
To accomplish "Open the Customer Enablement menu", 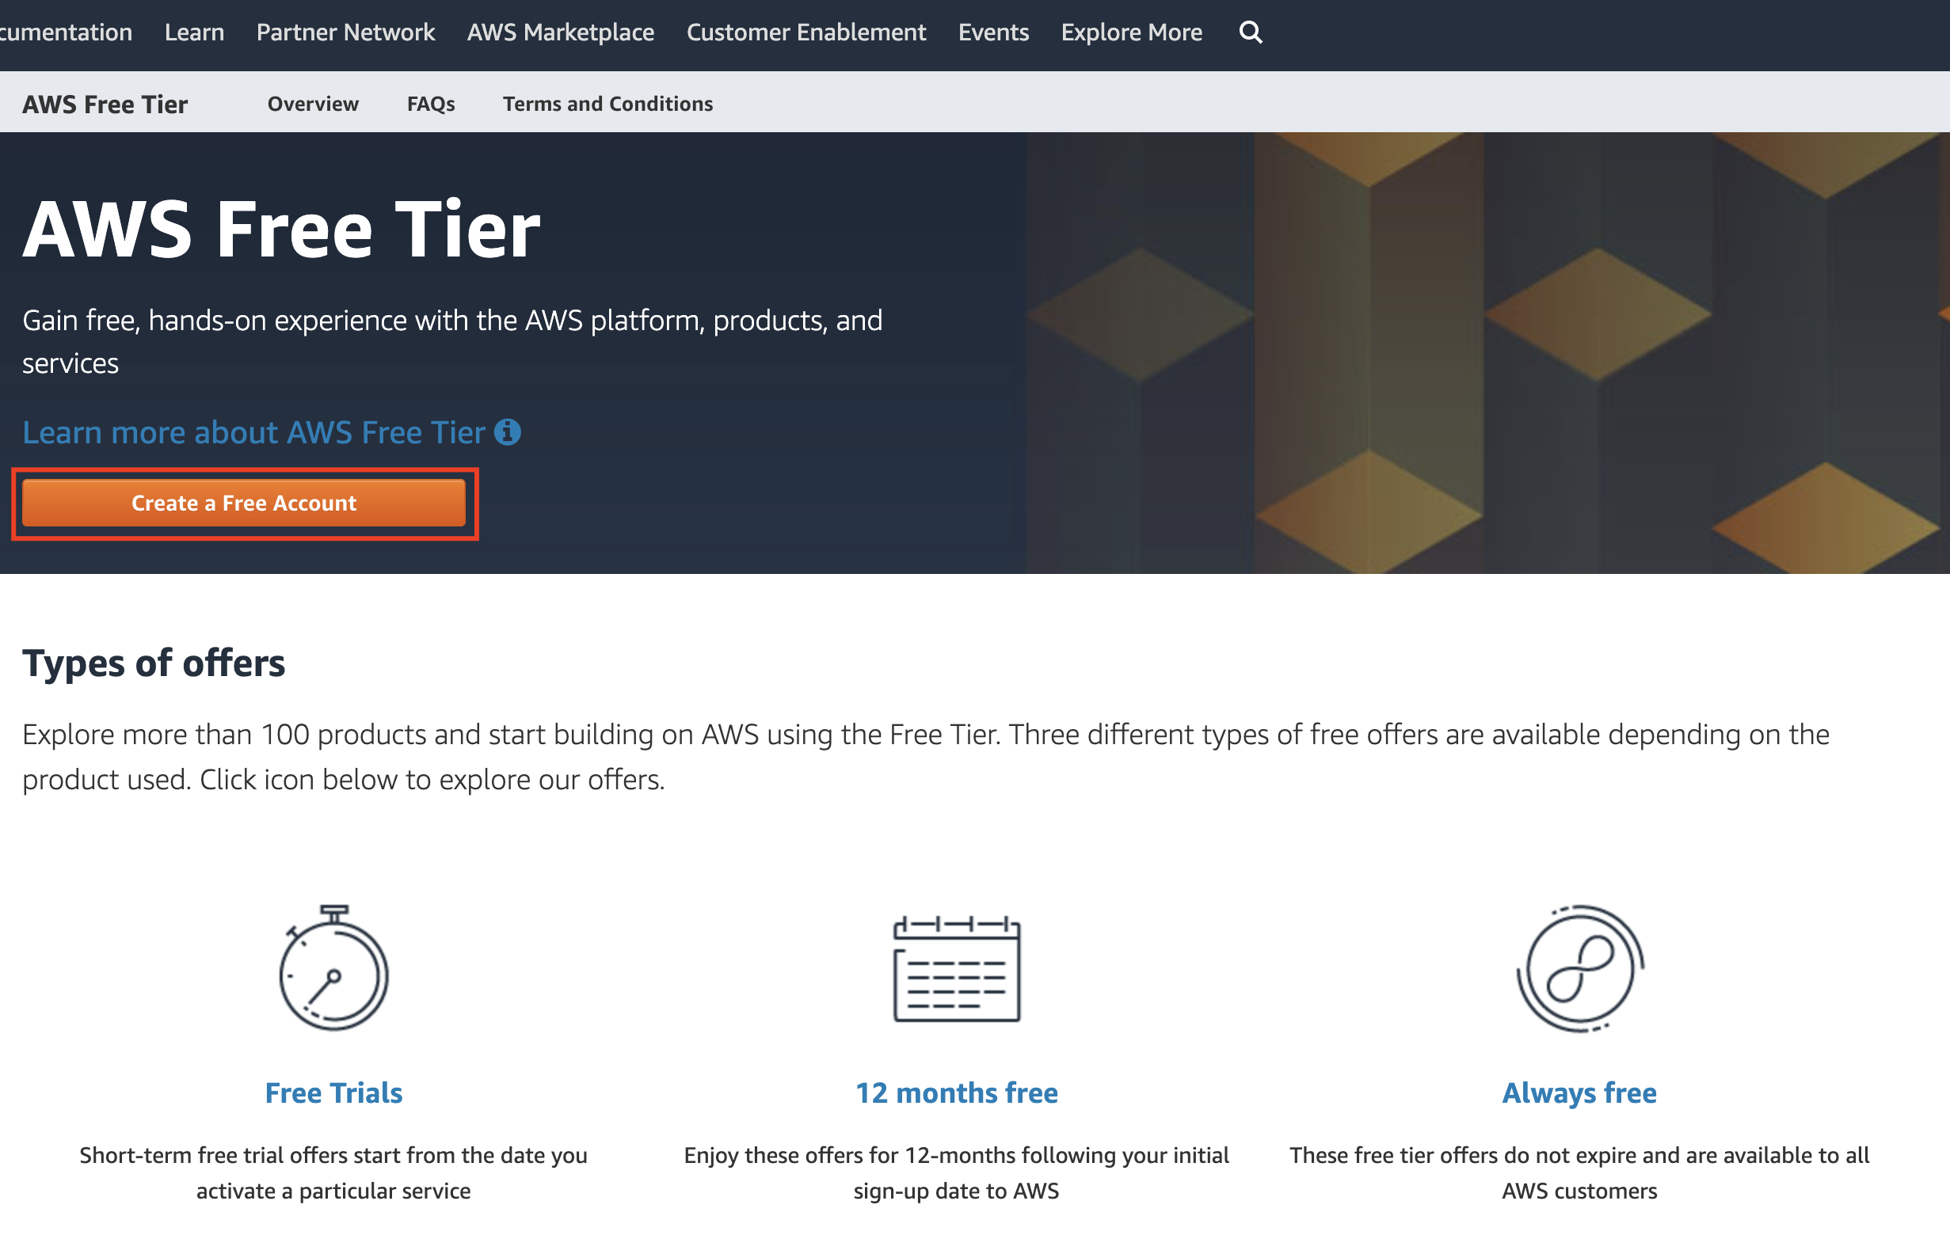I will click(806, 32).
